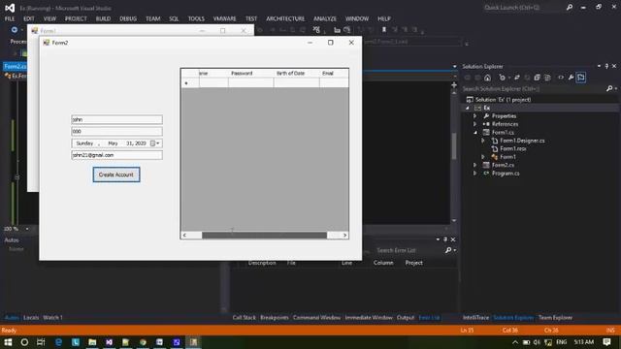Open the ARCHITECTURE menu
The image size is (621, 349).
[285, 18]
